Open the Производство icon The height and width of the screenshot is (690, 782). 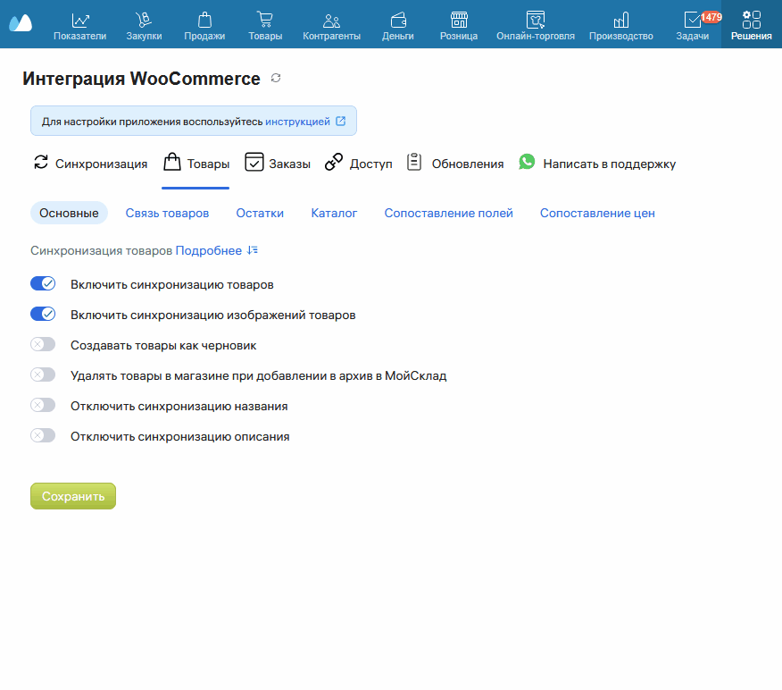click(621, 20)
